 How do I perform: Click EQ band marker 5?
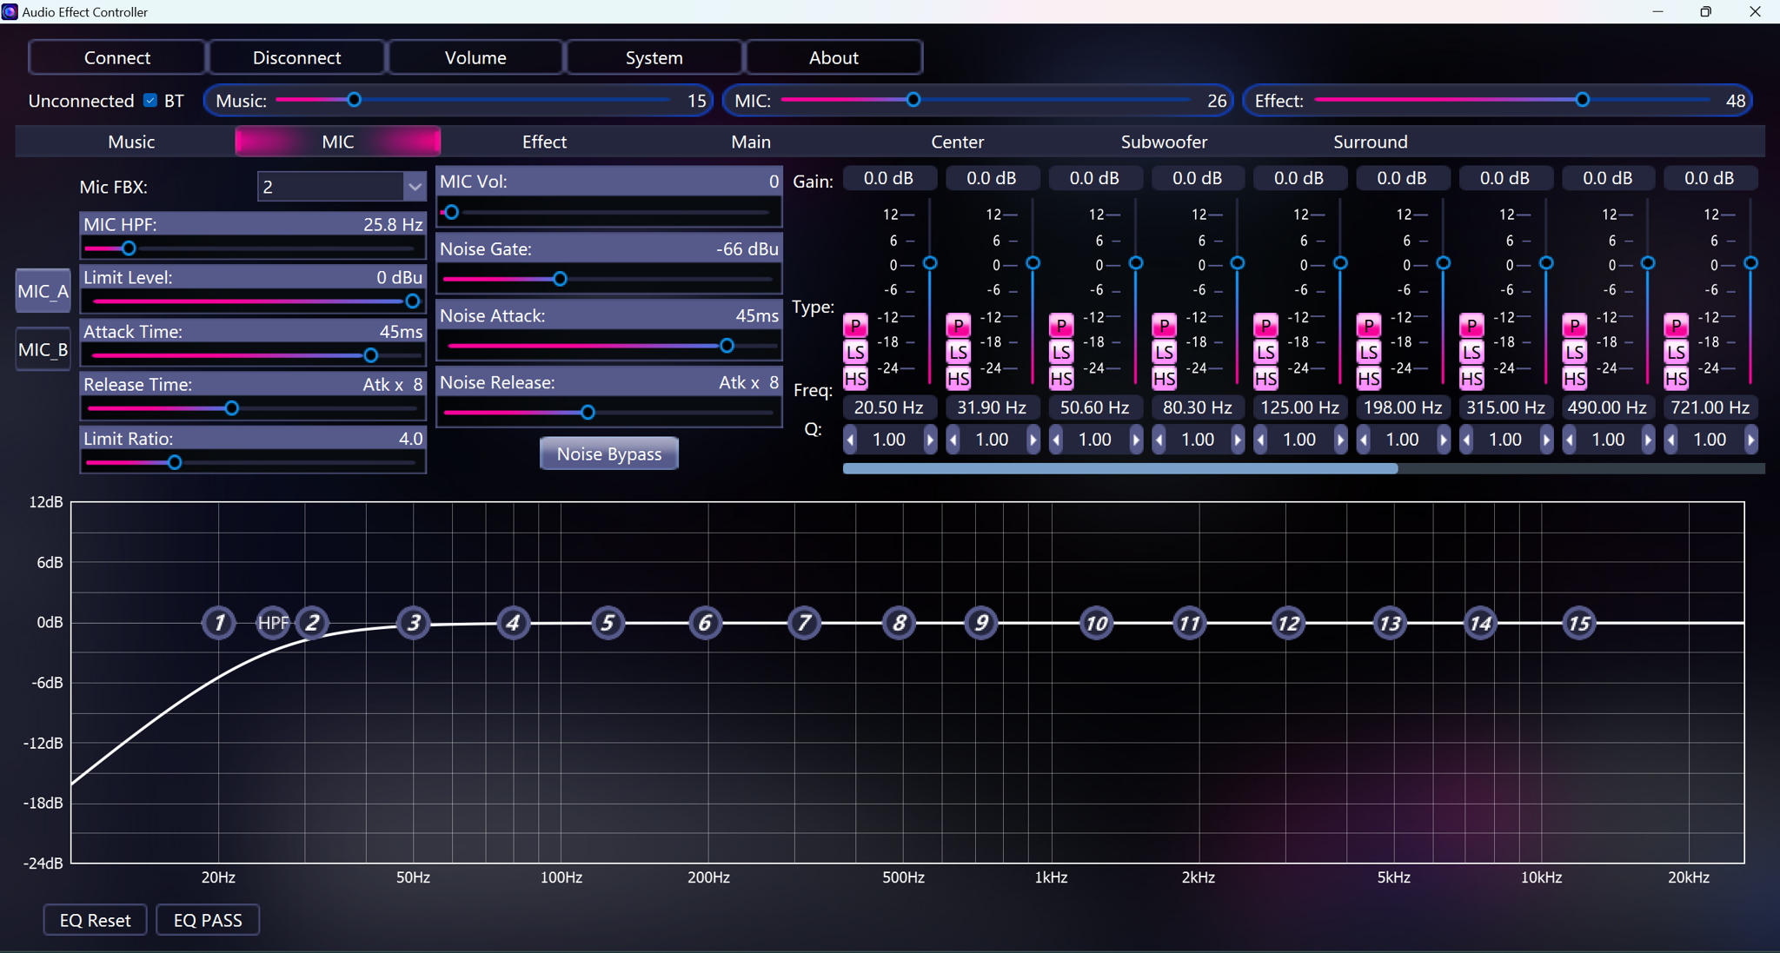[608, 622]
